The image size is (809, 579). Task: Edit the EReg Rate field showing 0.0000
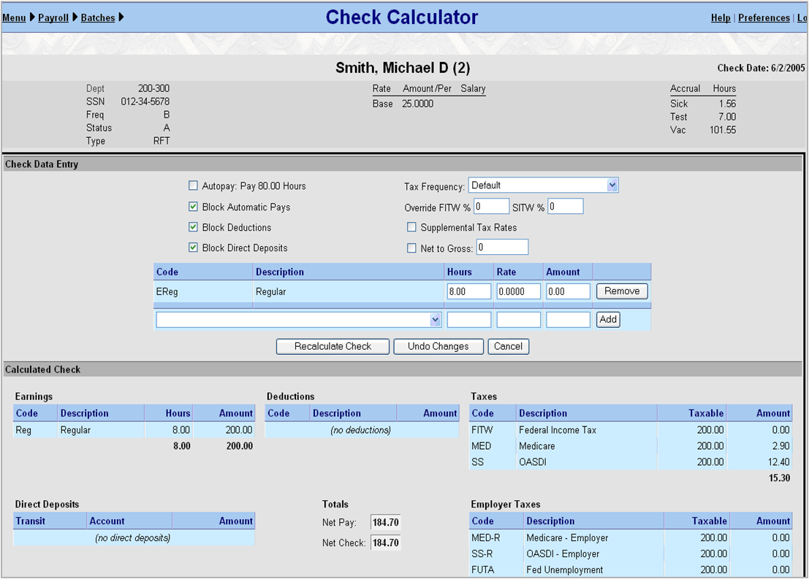click(x=519, y=291)
